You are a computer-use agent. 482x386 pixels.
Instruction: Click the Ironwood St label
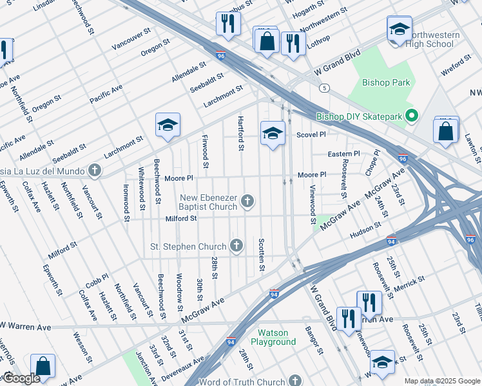pyautogui.click(x=126, y=203)
